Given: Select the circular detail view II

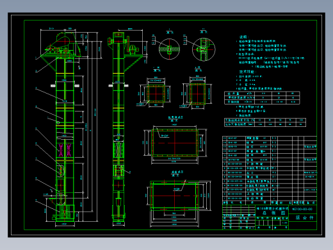Looking at the screenshot, I should pyautogui.click(x=204, y=49).
